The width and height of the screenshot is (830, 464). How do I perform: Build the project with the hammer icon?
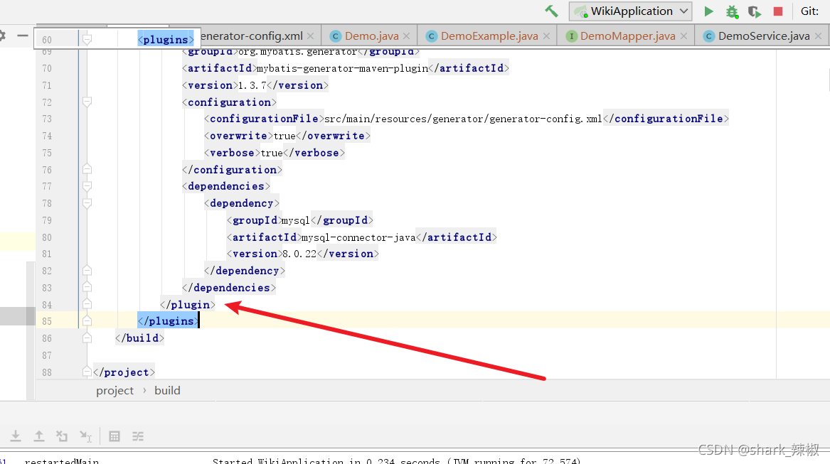551,11
